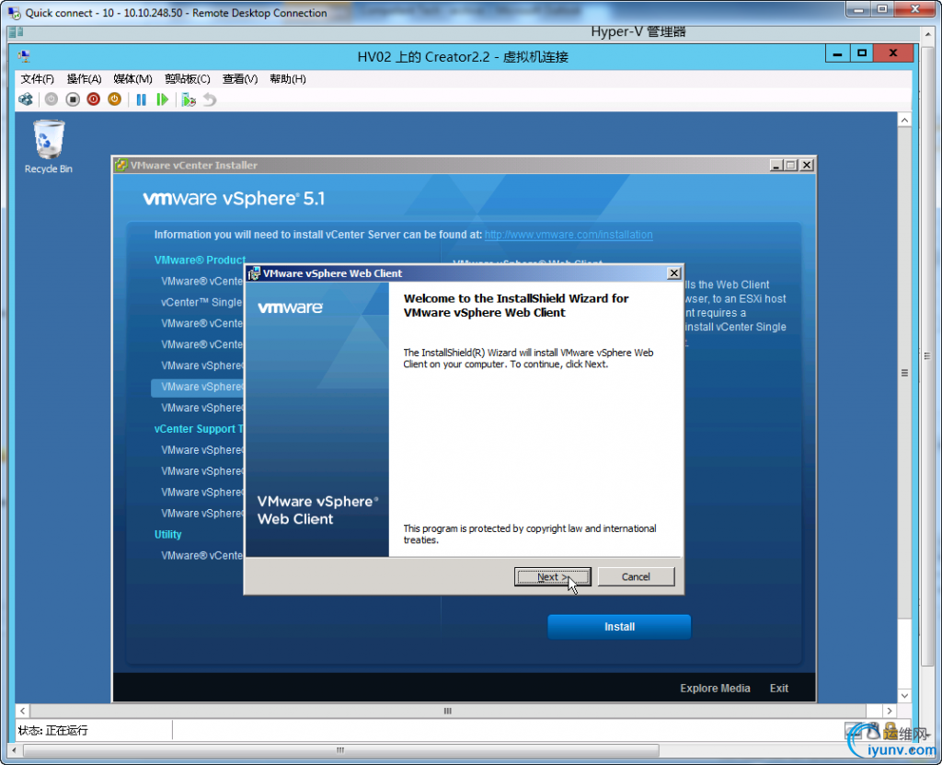Cancel the vSphere Web Client wizard

(637, 577)
